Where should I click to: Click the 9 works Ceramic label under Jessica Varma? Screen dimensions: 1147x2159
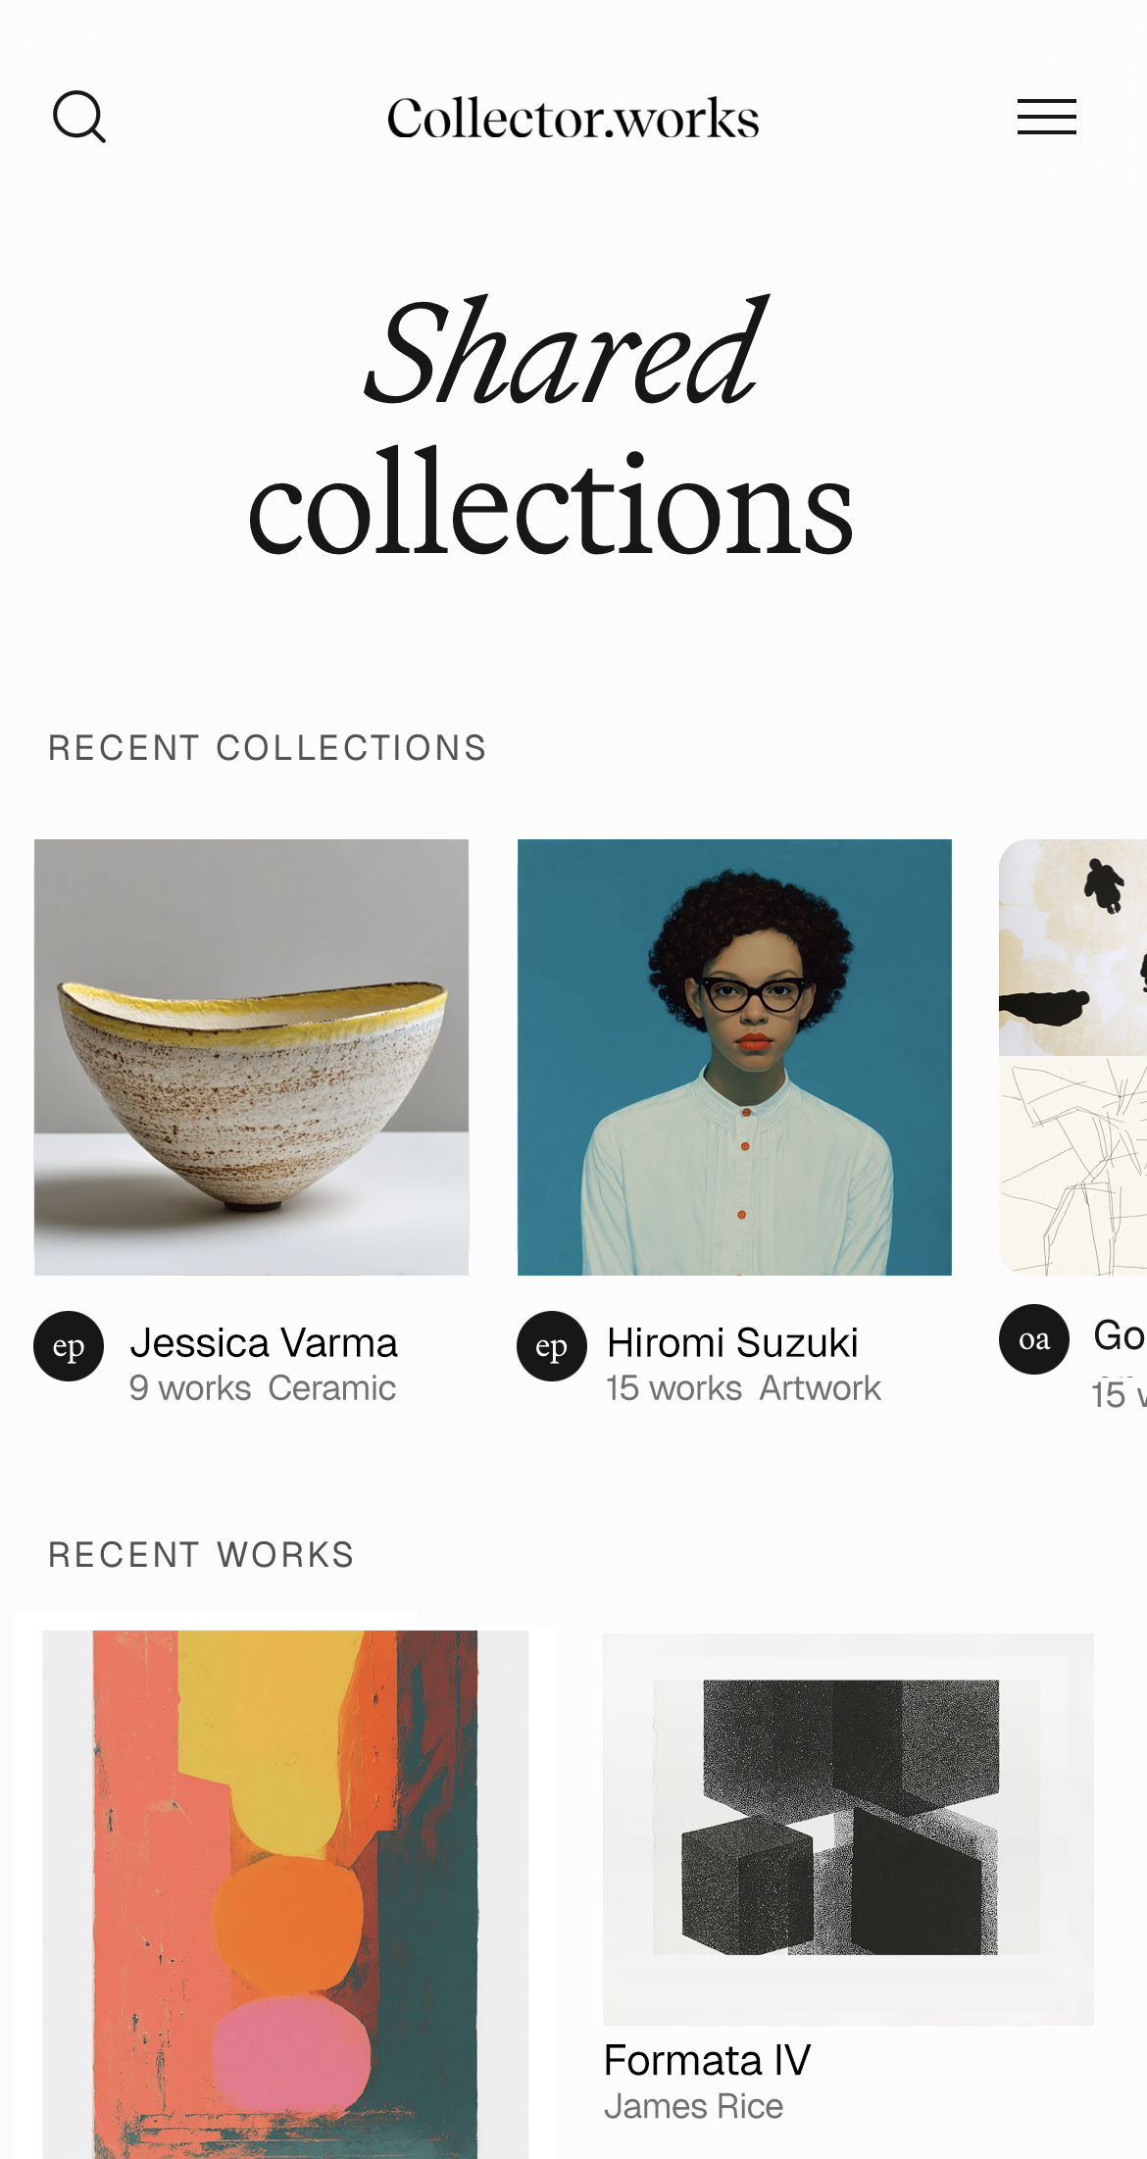262,1387
